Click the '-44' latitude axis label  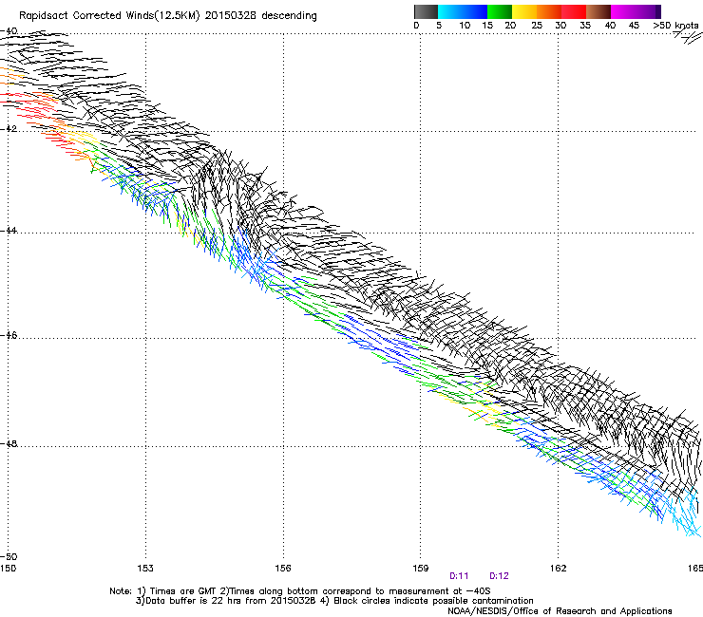9,231
